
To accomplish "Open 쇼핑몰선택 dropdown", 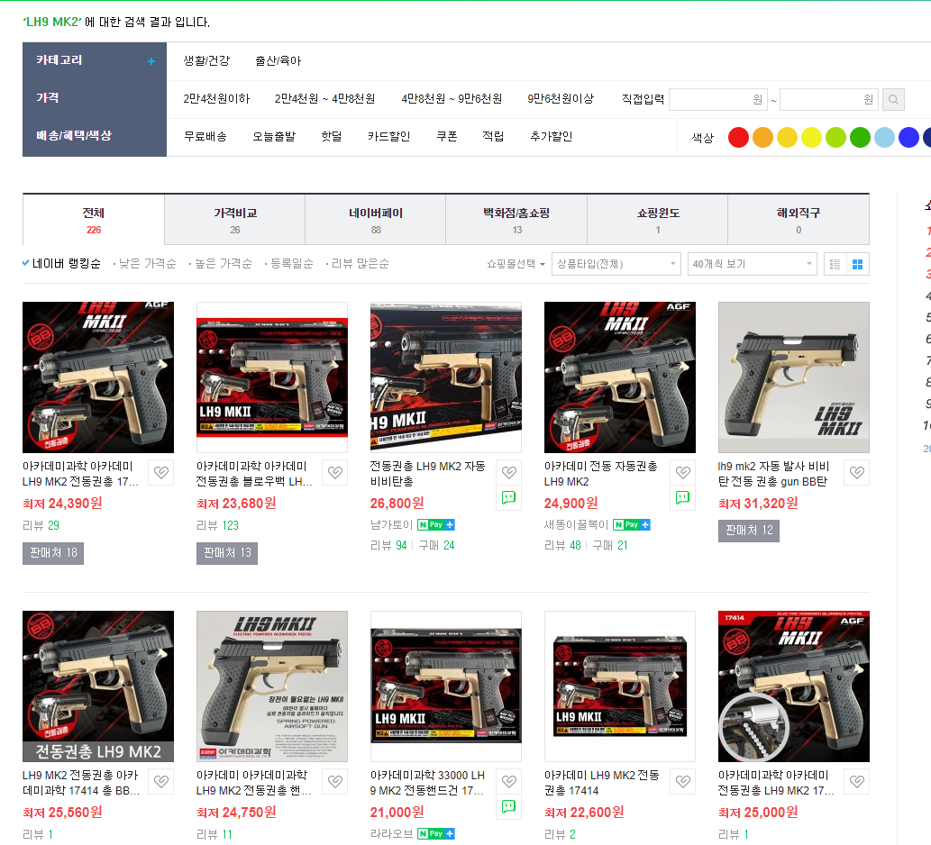I will pos(516,264).
